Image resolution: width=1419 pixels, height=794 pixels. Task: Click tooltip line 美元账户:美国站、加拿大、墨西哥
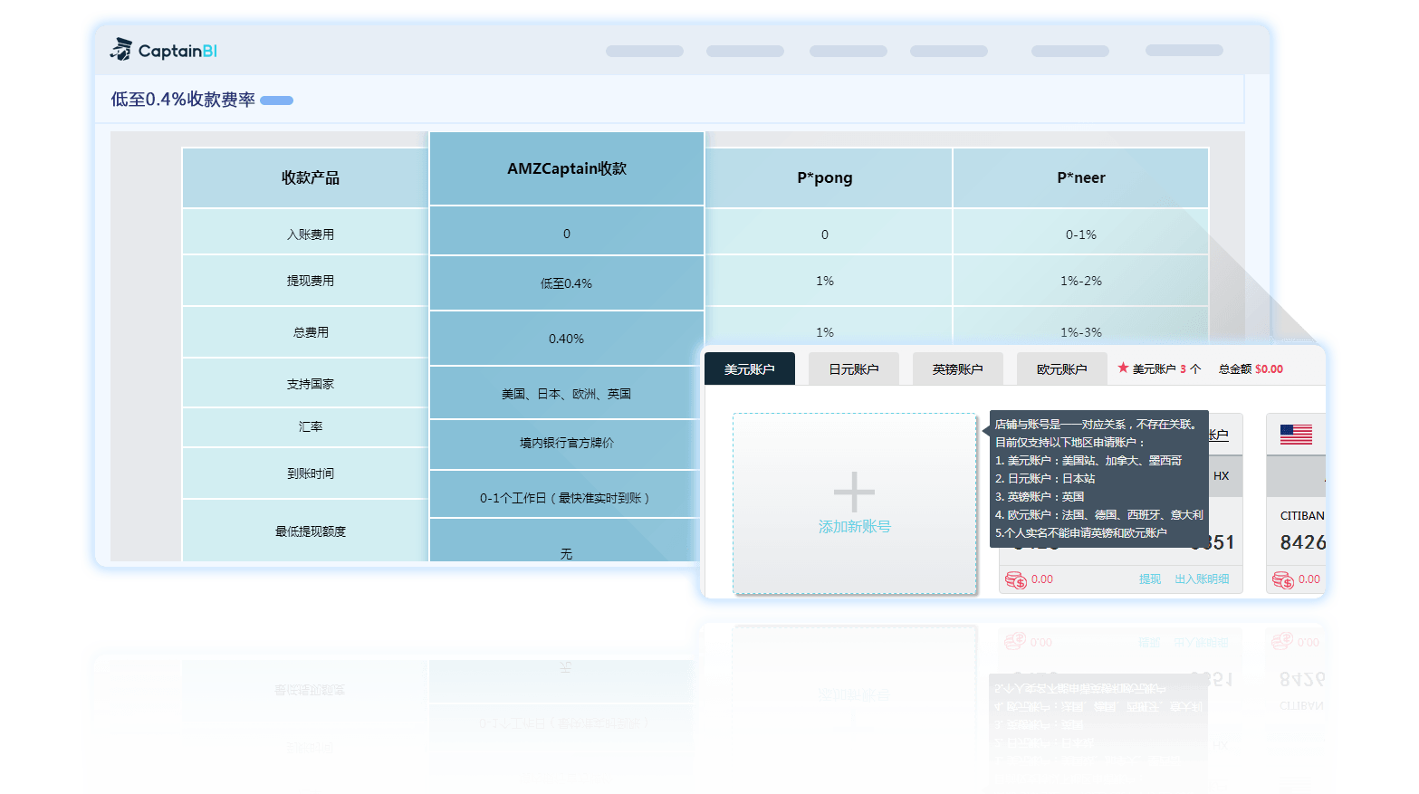(x=1088, y=460)
